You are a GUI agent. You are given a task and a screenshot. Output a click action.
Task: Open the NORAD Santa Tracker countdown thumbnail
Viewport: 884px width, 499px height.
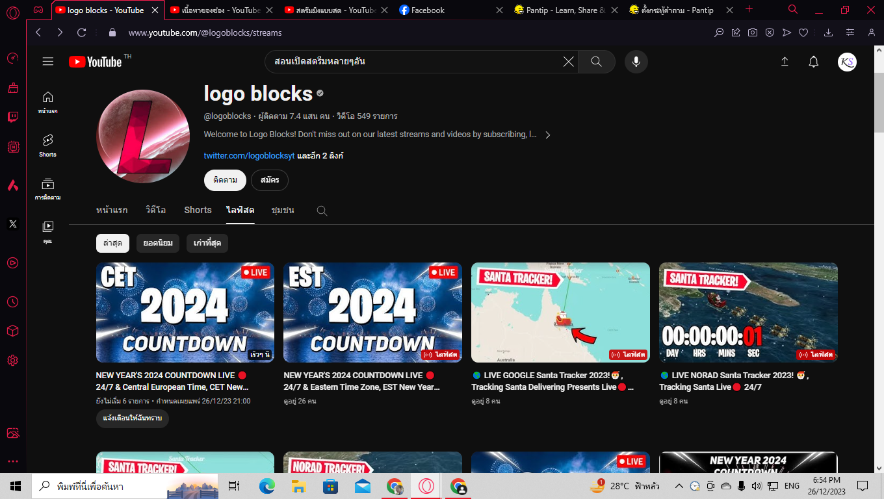tap(748, 313)
